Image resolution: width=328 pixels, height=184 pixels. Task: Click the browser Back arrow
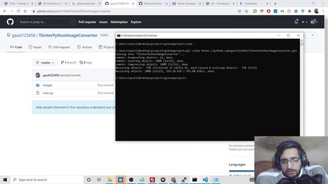tap(5, 11)
